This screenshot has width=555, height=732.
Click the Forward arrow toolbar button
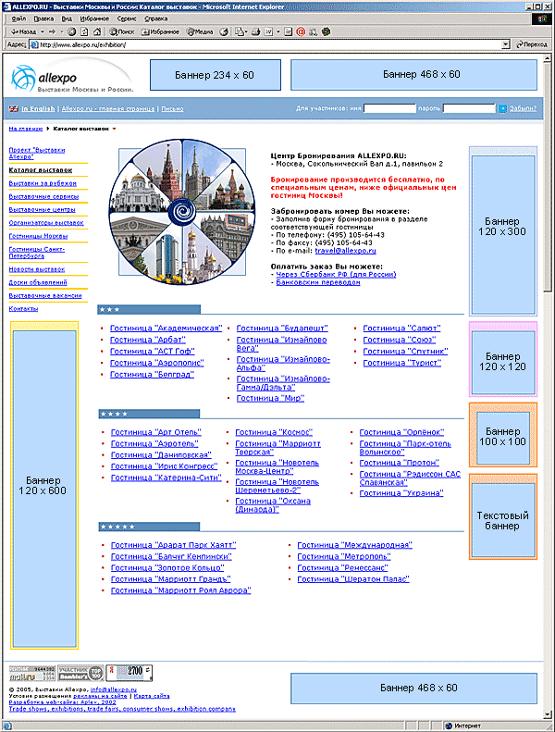point(53,31)
